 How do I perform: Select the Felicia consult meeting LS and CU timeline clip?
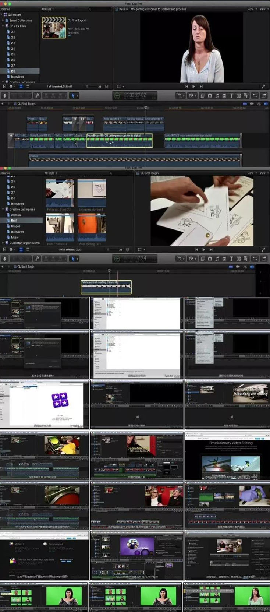106,287
